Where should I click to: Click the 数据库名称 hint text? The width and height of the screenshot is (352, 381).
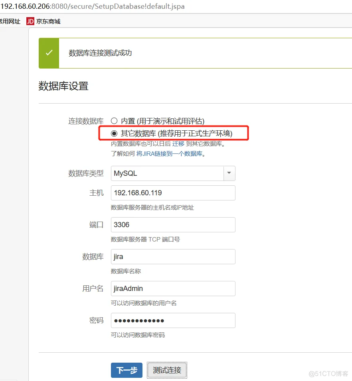pyautogui.click(x=126, y=271)
